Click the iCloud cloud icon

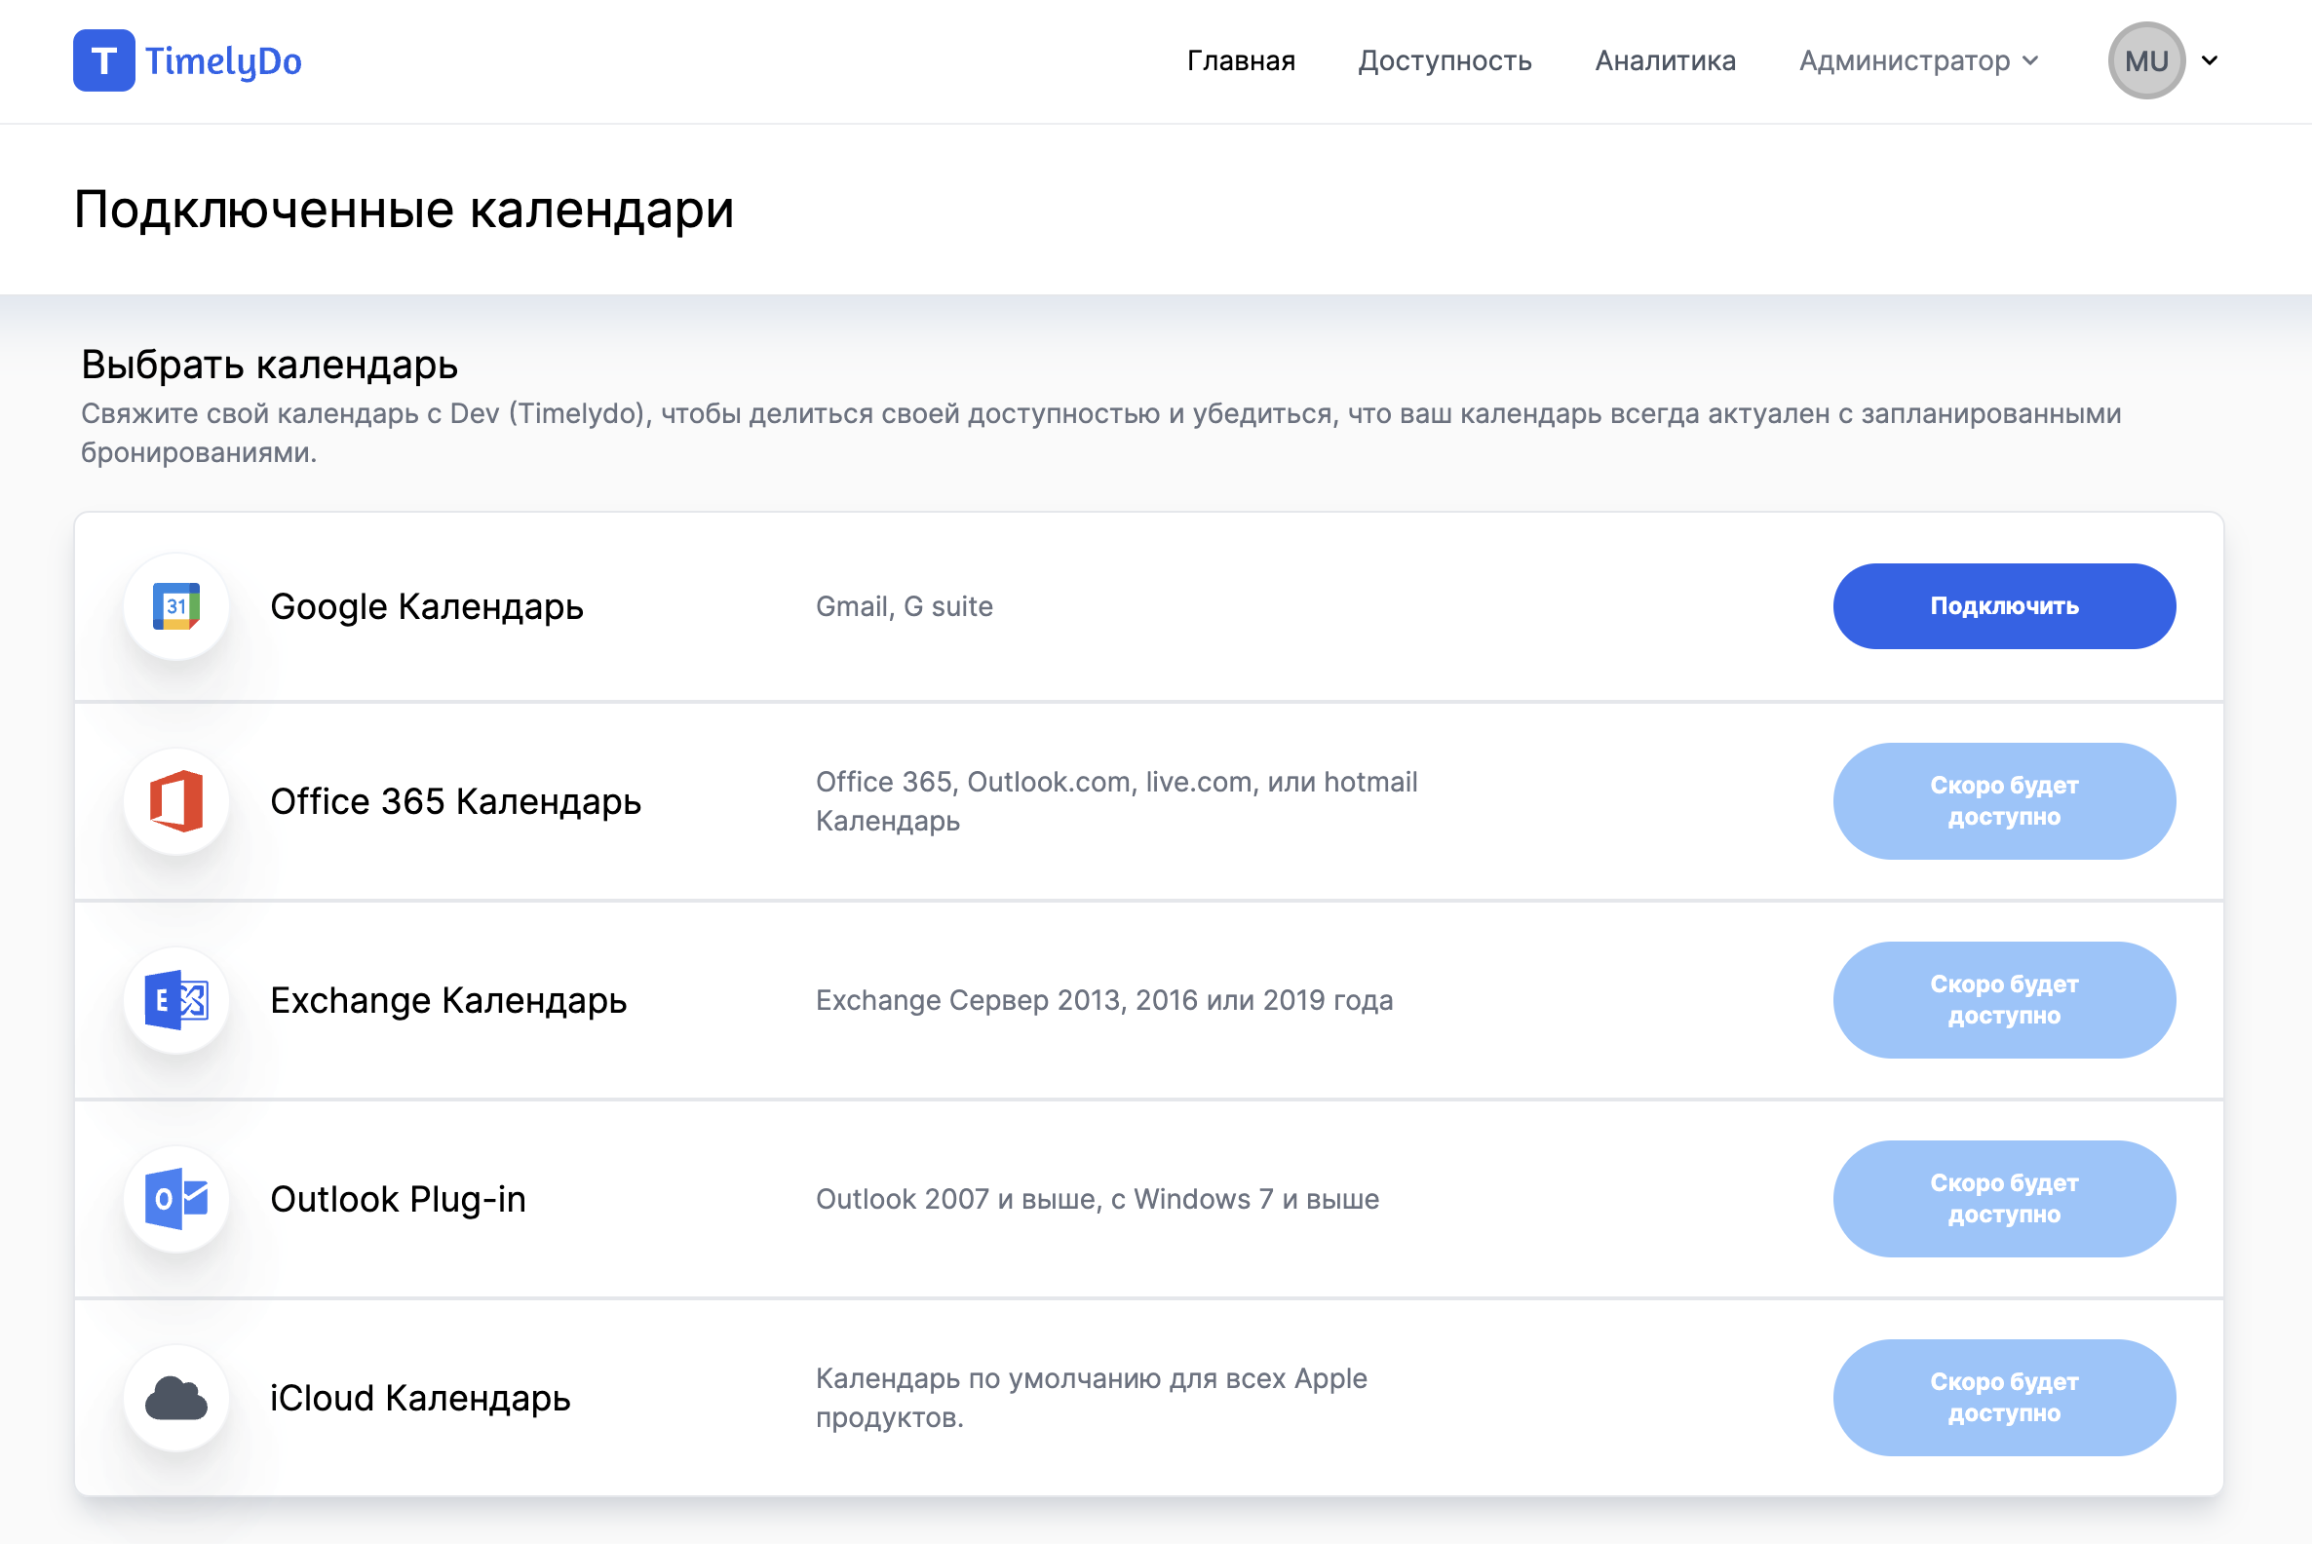coord(176,1398)
